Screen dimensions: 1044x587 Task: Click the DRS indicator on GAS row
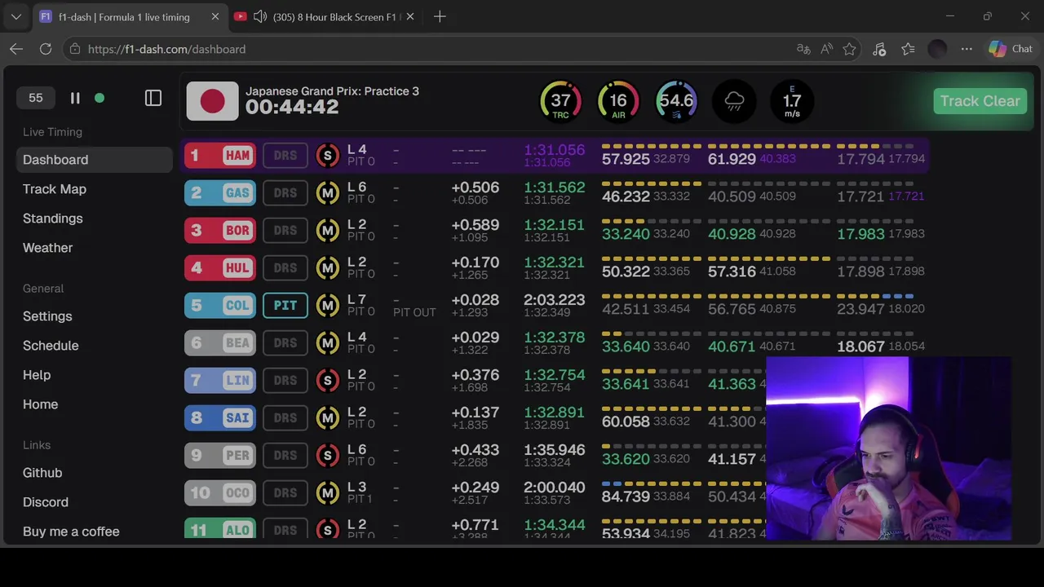(285, 192)
